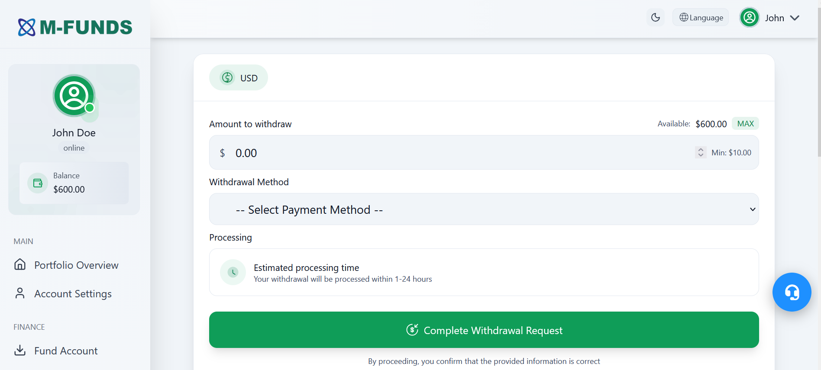Click the MAX amount button
The width and height of the screenshot is (821, 370).
tap(745, 124)
